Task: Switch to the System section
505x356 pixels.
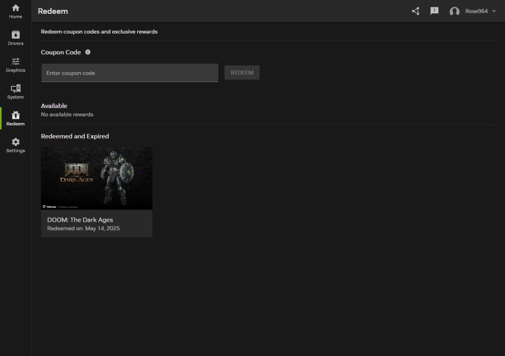Action: [15, 91]
